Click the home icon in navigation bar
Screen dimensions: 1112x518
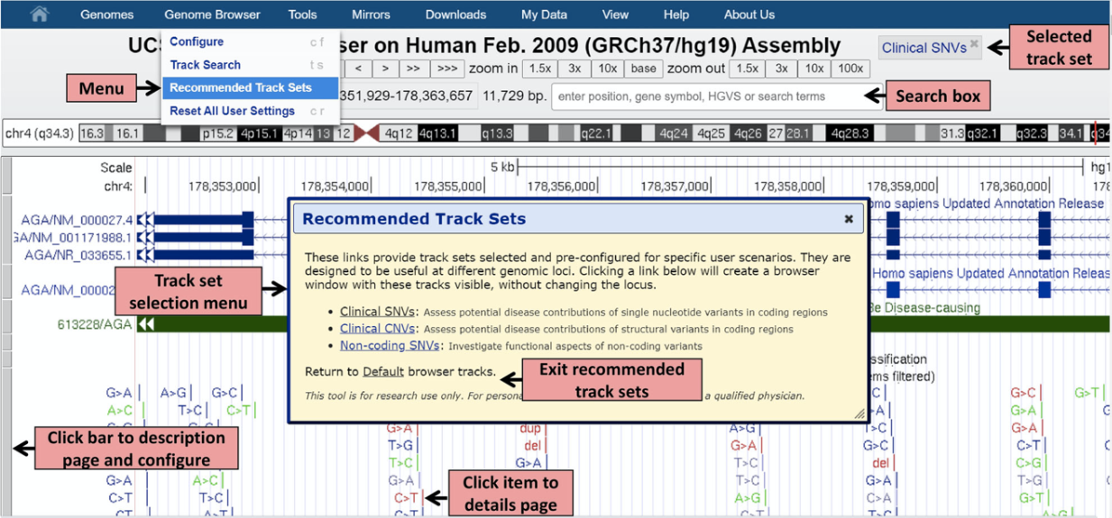point(39,14)
